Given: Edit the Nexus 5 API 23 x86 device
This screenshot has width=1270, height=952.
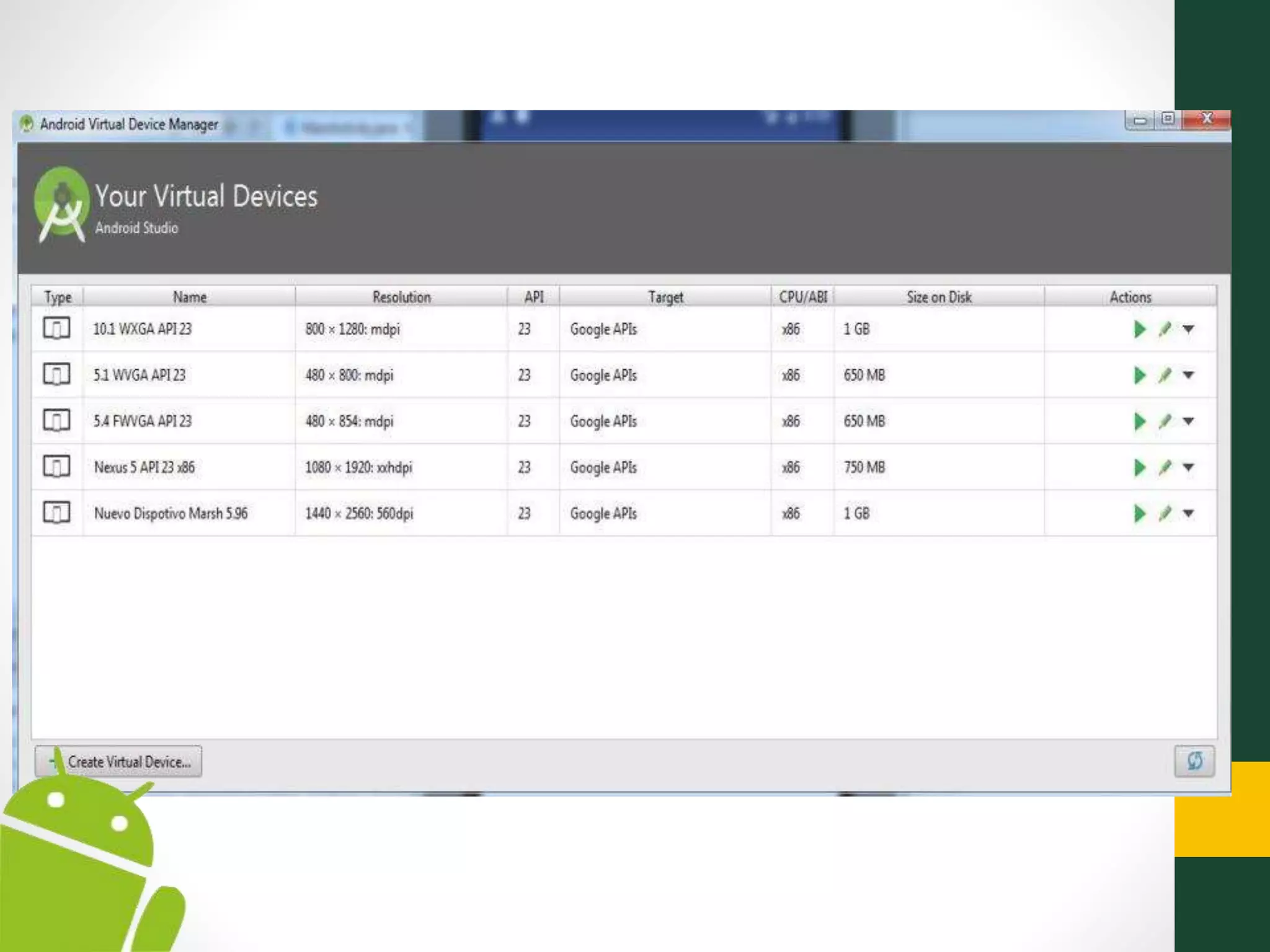Looking at the screenshot, I should pyautogui.click(x=1165, y=467).
